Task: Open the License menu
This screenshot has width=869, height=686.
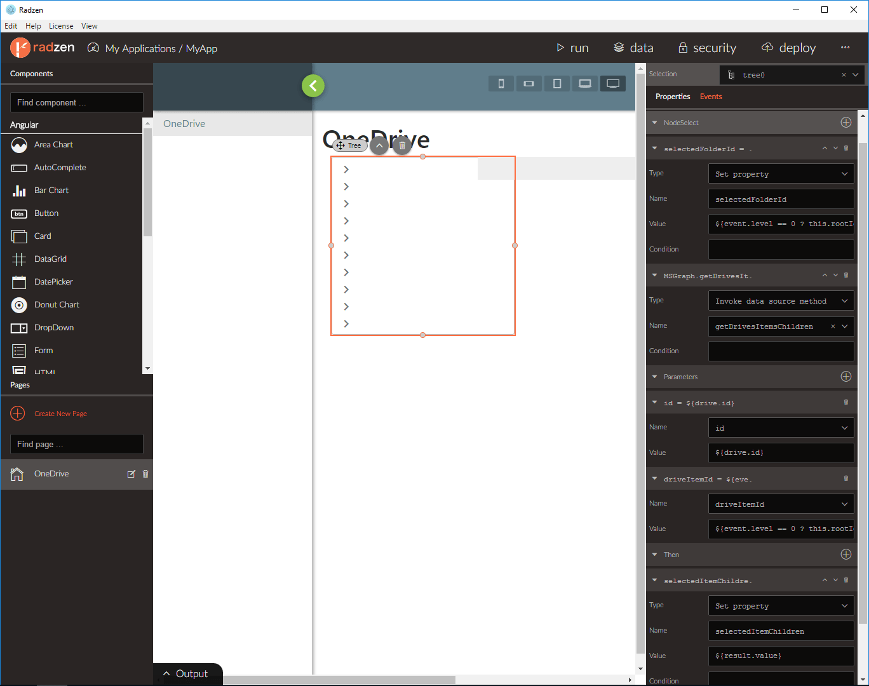Action: [x=61, y=26]
